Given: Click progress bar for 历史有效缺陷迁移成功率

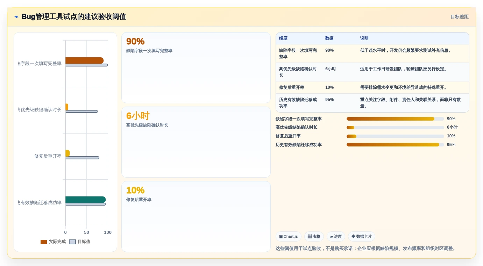Looking at the screenshot, I should click(395, 145).
